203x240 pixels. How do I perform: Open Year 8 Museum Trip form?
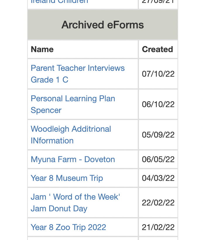(67, 178)
